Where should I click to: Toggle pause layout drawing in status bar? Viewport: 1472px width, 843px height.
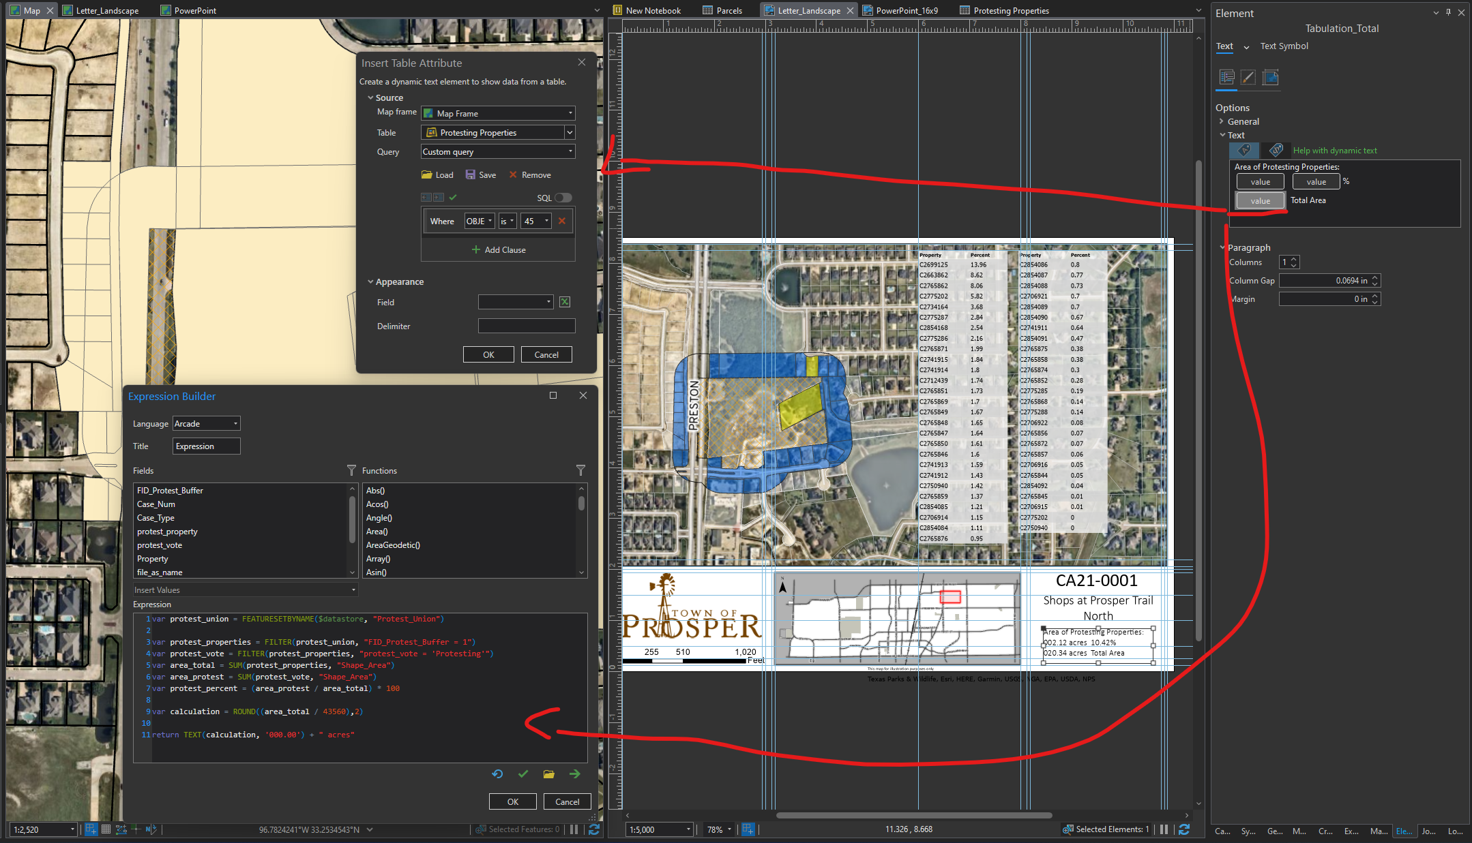[x=1164, y=829]
